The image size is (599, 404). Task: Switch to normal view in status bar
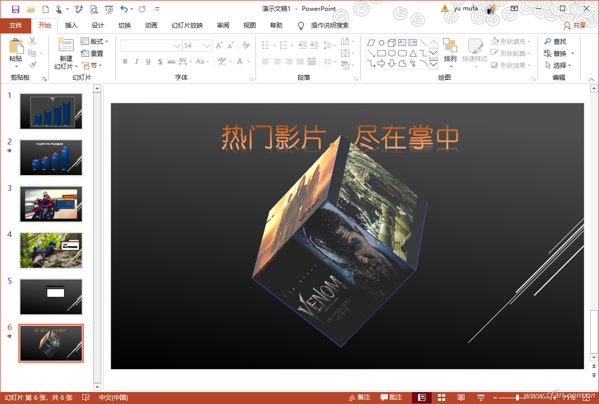point(422,398)
